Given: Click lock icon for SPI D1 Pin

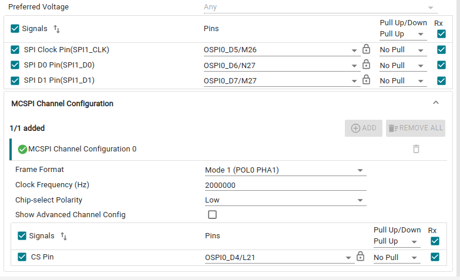Looking at the screenshot, I should (x=366, y=79).
